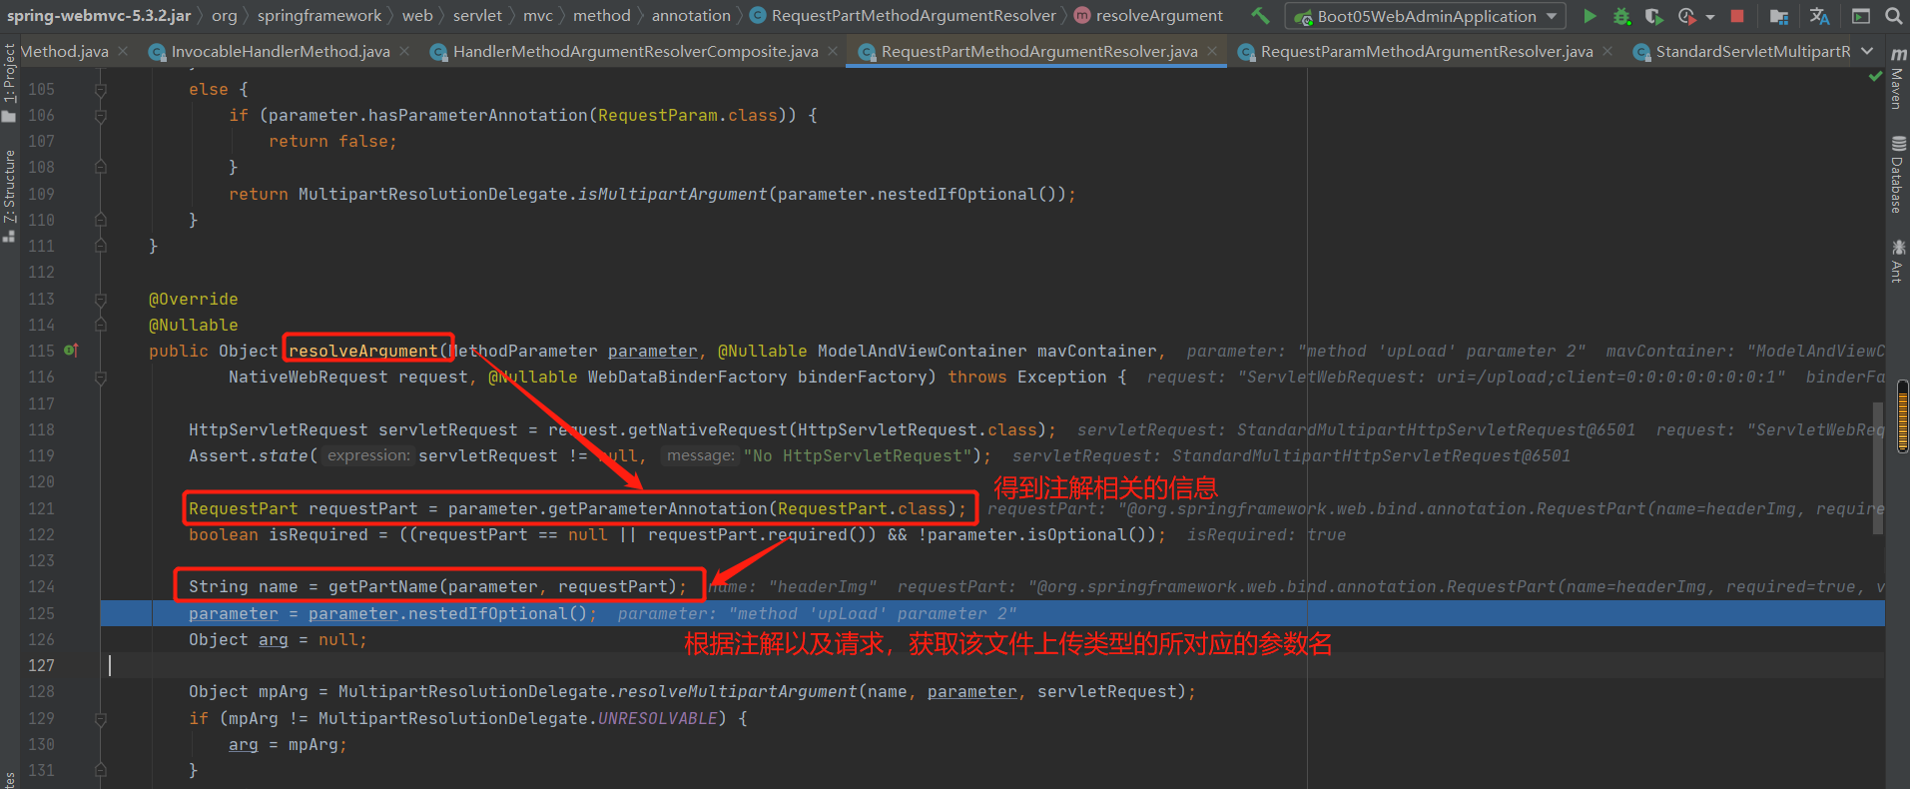Click servlet in the navigation breadcrumb

point(477,16)
